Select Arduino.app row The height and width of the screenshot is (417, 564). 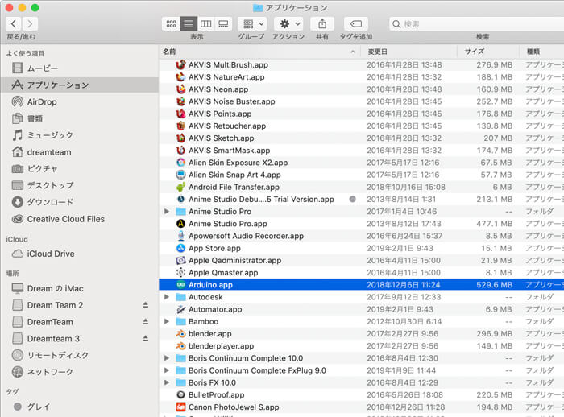tap(362, 285)
